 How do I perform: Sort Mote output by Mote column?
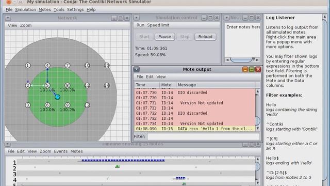[168, 85]
